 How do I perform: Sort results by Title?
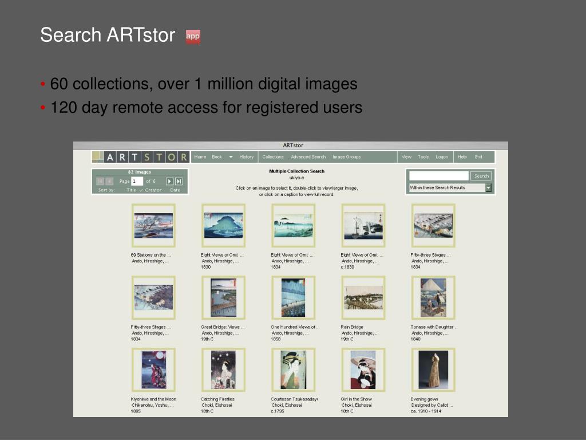(131, 190)
